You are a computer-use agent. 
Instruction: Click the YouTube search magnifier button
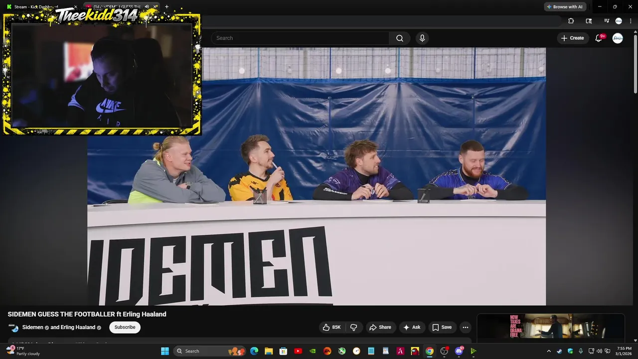pyautogui.click(x=399, y=38)
